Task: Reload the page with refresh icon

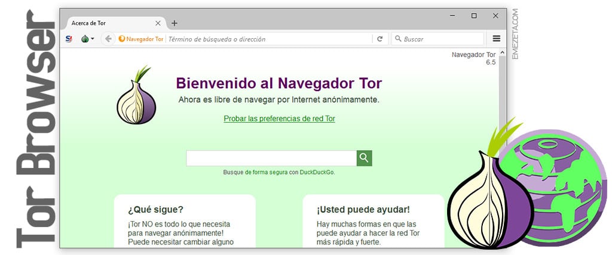Action: (x=380, y=39)
